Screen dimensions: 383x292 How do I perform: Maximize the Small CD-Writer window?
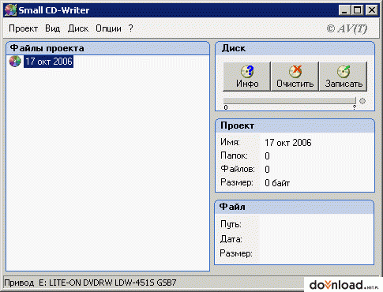pyautogui.click(x=357, y=10)
